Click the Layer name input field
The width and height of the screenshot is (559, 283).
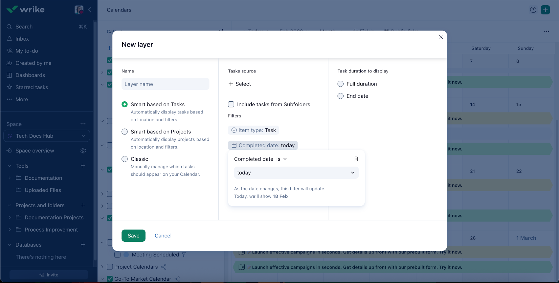tap(165, 84)
